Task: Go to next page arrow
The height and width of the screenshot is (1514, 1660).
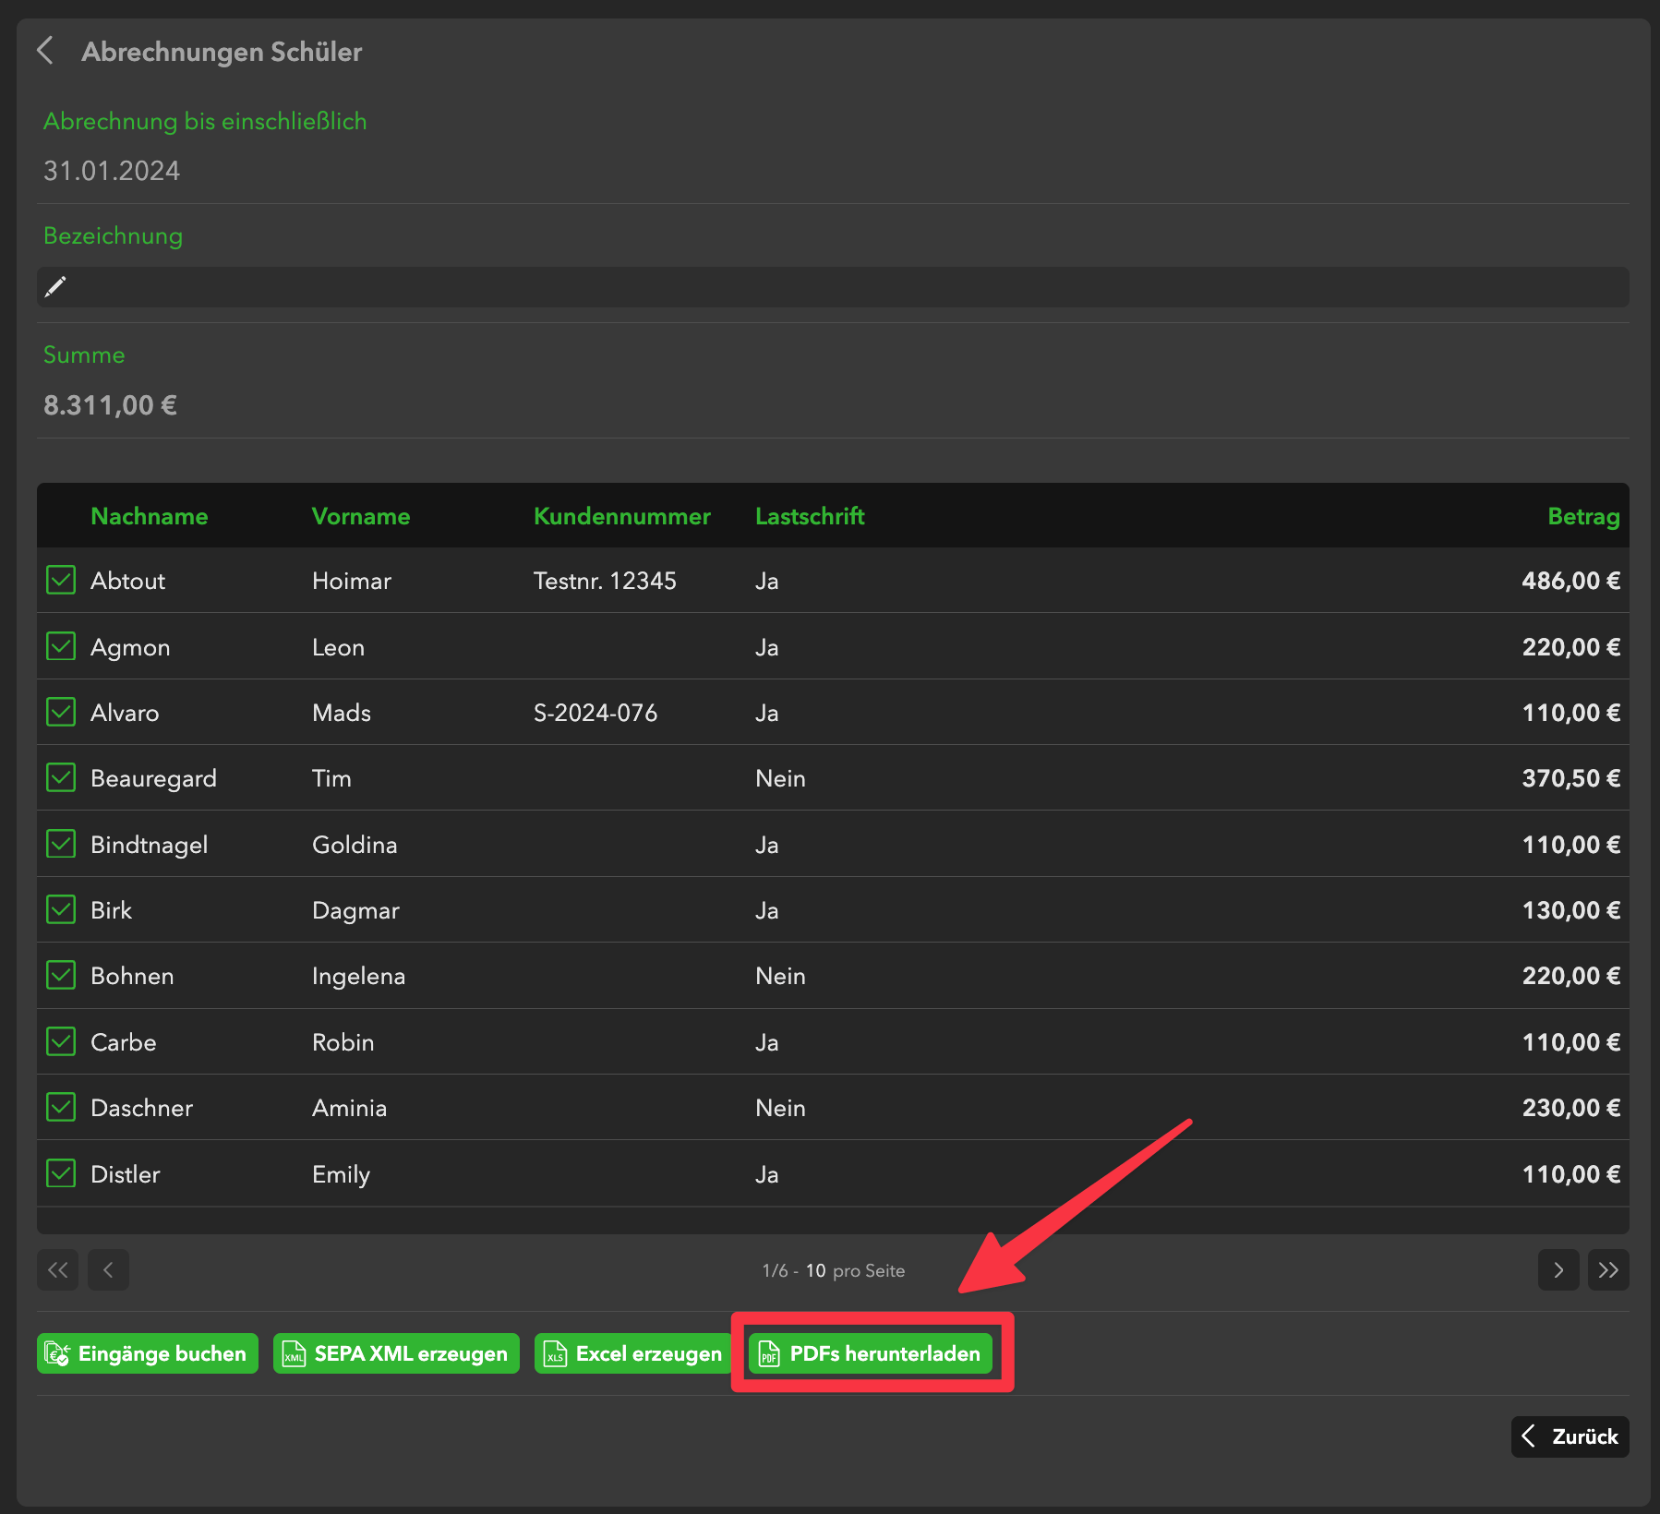Action: tap(1558, 1270)
